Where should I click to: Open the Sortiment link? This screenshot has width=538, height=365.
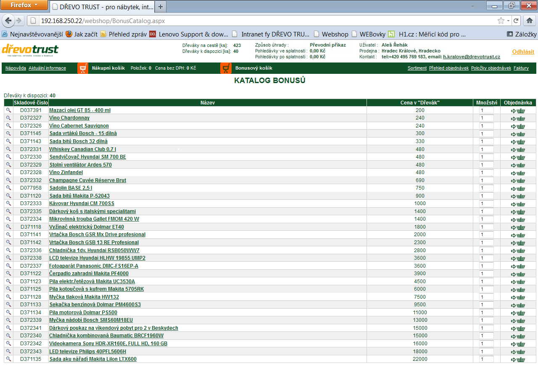417,68
